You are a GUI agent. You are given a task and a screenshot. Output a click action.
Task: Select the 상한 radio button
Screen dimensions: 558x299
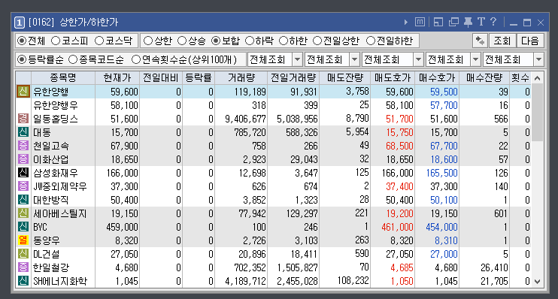click(148, 41)
